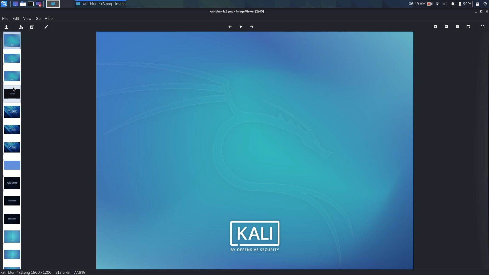Image resolution: width=489 pixels, height=275 pixels.
Task: Launch the file manager from the panel
Action: point(23,4)
